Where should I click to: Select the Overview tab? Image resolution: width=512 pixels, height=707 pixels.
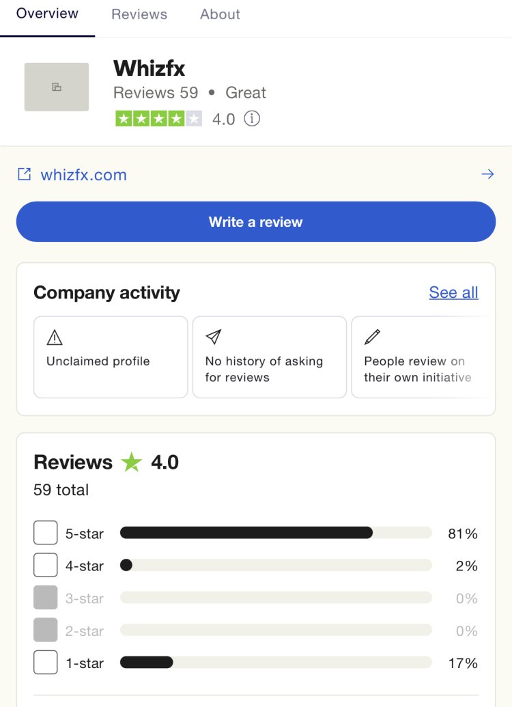(47, 14)
